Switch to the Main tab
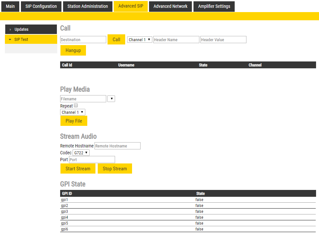The width and height of the screenshot is (319, 237). (x=10, y=6)
